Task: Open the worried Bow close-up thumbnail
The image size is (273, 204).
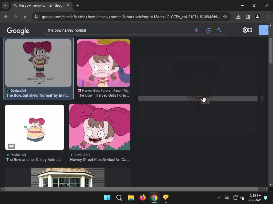Action: pyautogui.click(x=103, y=63)
